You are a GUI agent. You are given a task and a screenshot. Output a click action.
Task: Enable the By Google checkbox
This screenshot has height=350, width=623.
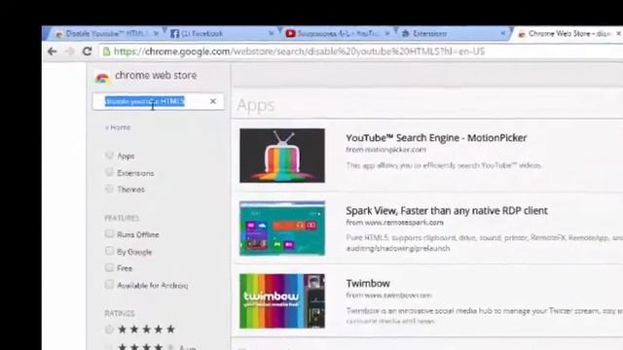(x=109, y=251)
